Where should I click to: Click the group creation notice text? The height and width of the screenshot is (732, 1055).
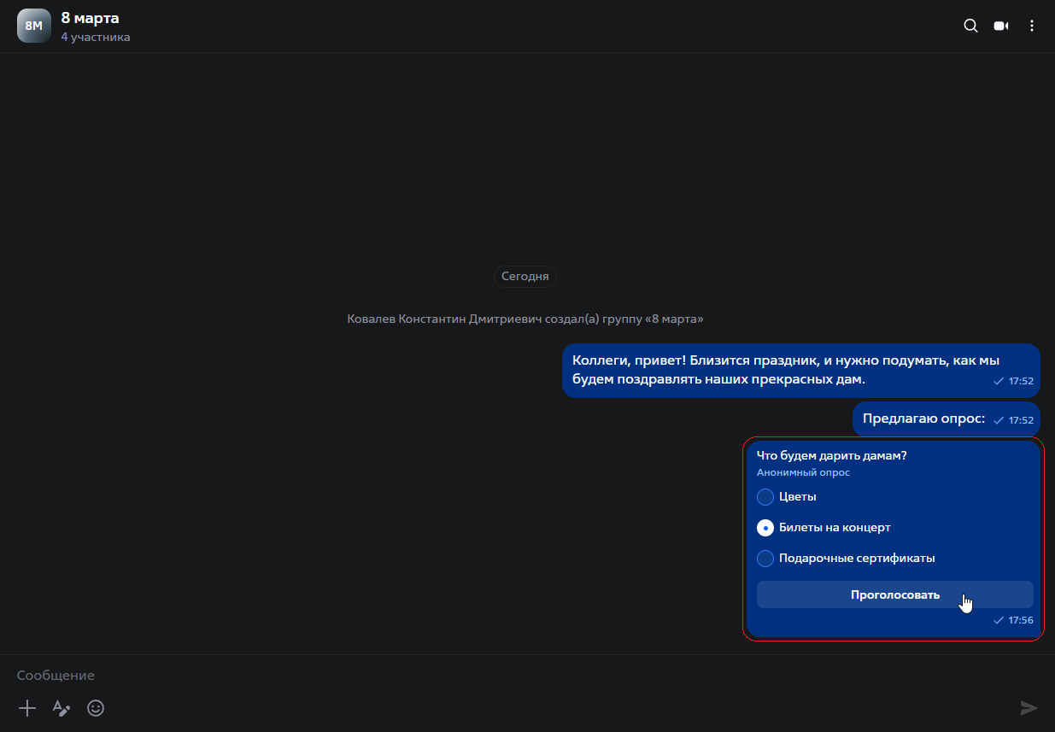(525, 319)
